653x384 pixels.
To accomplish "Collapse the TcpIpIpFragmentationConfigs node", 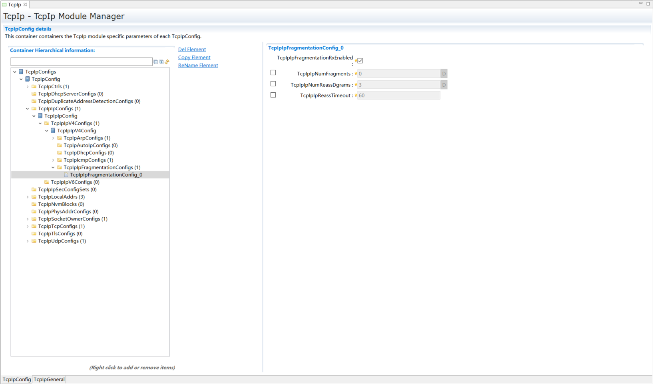I will click(x=53, y=168).
